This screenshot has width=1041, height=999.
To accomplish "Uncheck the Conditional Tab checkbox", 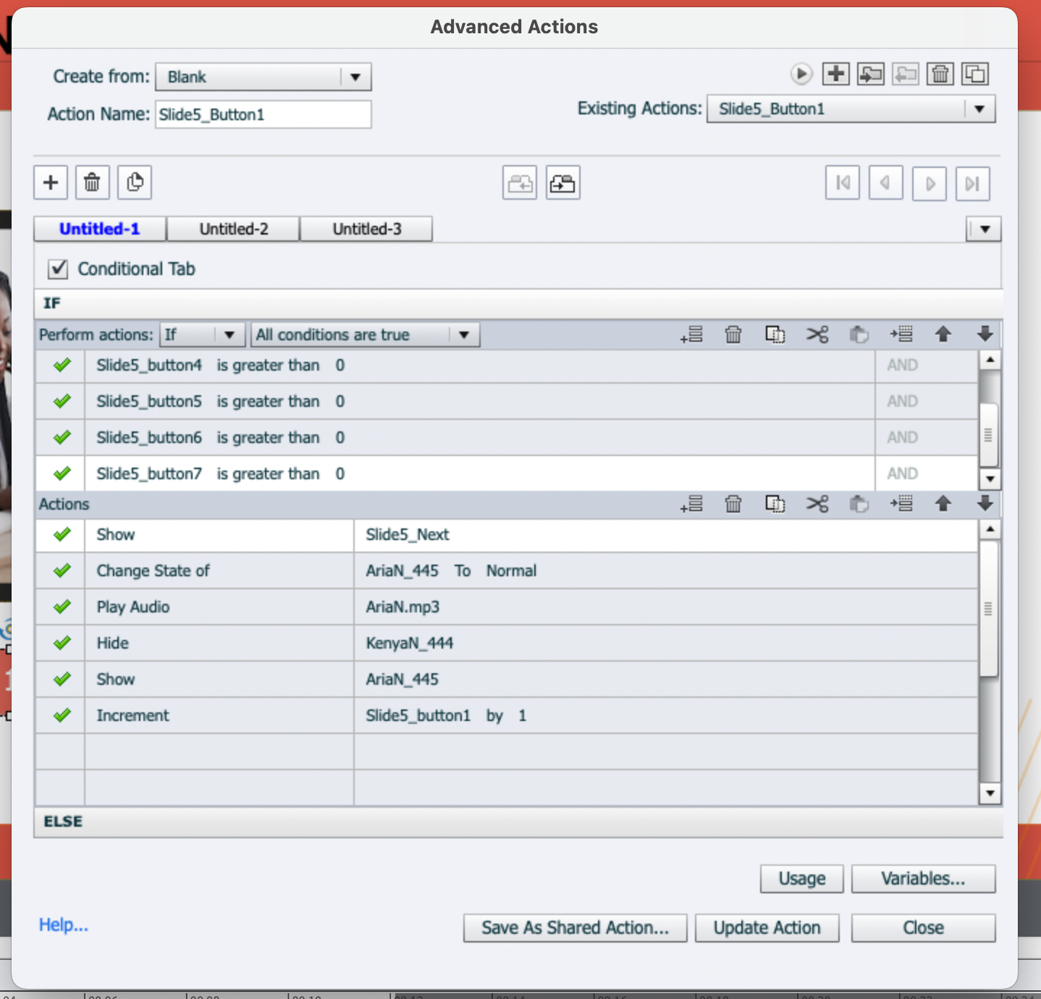I will point(58,269).
